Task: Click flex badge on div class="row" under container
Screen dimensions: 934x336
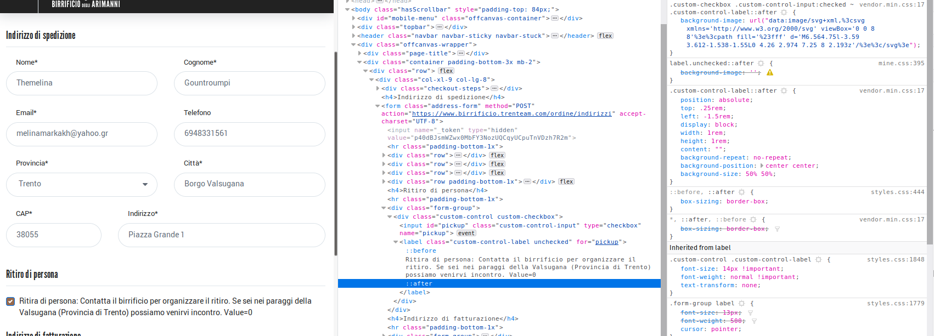Action: pyautogui.click(x=446, y=71)
